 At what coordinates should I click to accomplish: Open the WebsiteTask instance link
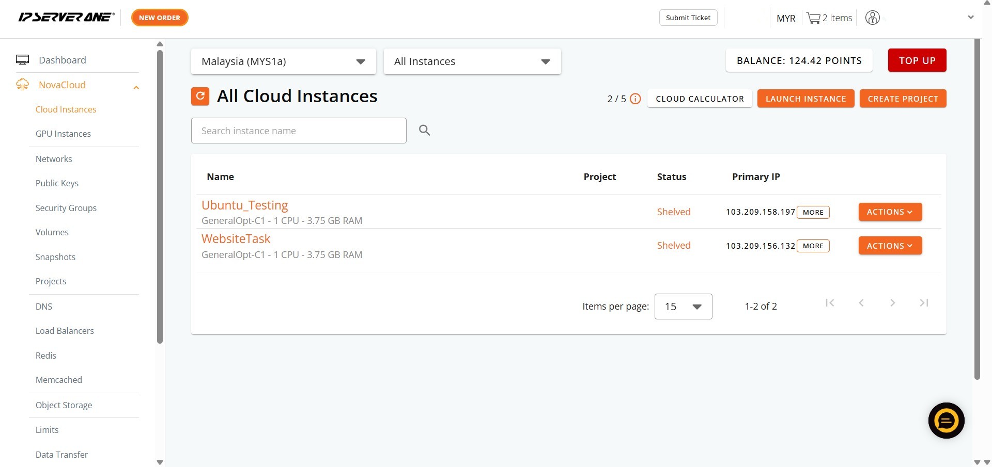(x=236, y=239)
